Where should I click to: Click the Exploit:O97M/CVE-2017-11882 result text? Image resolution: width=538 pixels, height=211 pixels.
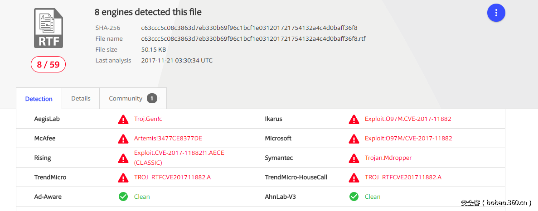pos(408,139)
